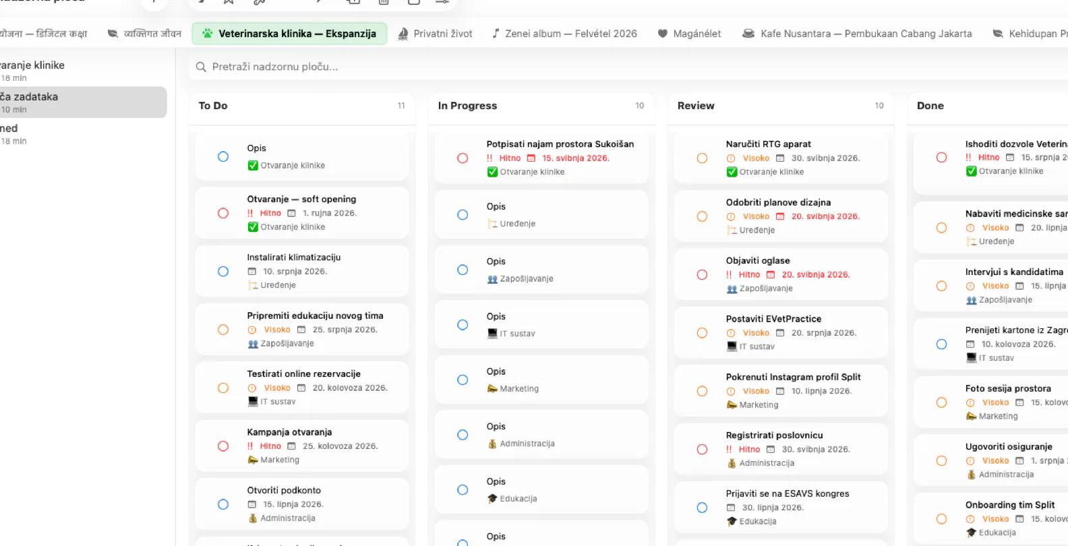The width and height of the screenshot is (1068, 546).
Task: Click money bag icon on Otvoriti podkonto
Action: tap(253, 518)
